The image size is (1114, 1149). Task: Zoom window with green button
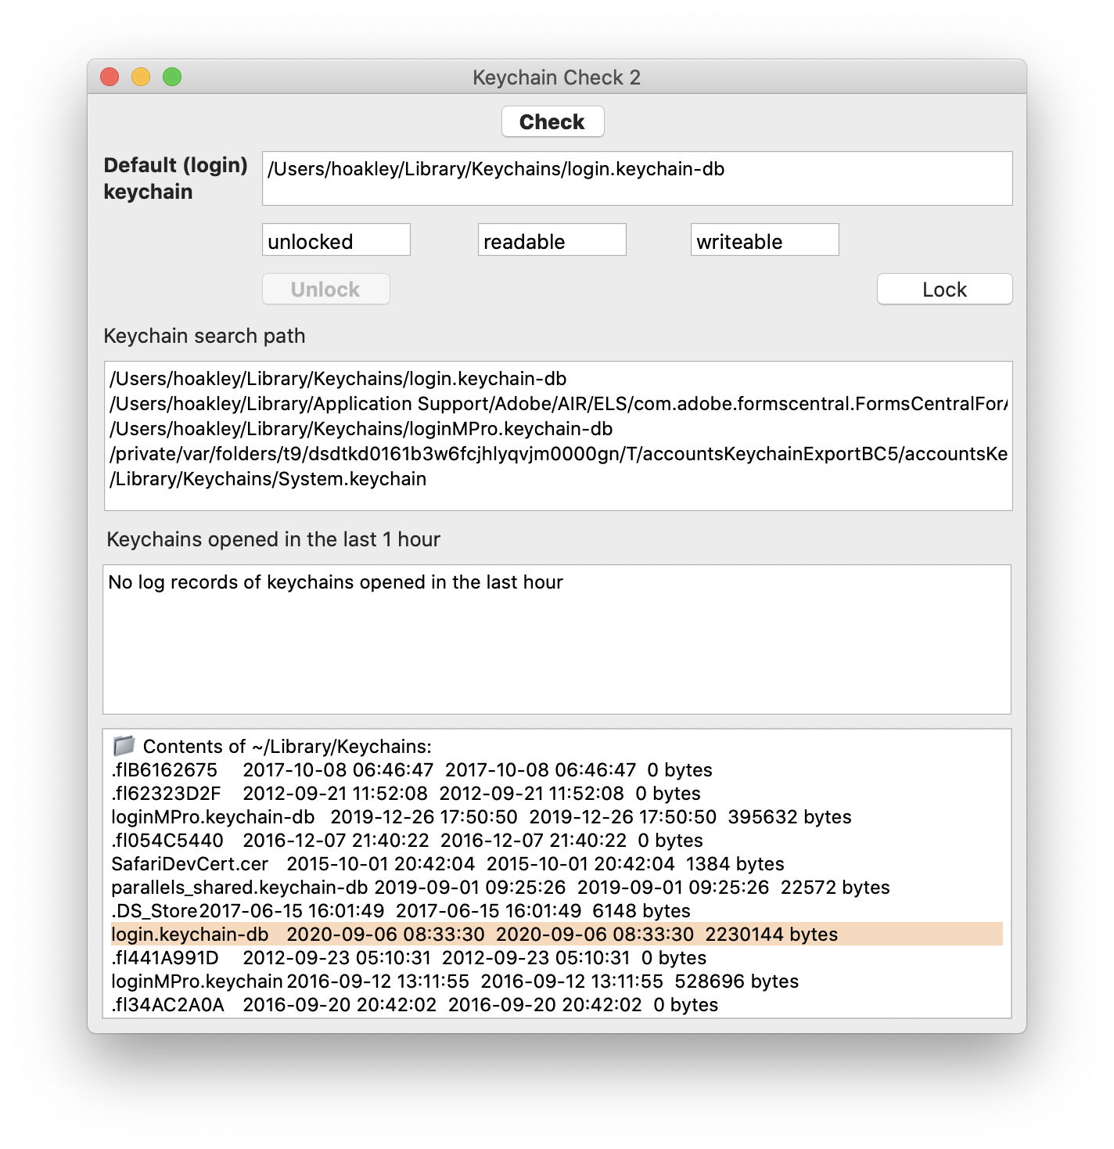pyautogui.click(x=172, y=77)
